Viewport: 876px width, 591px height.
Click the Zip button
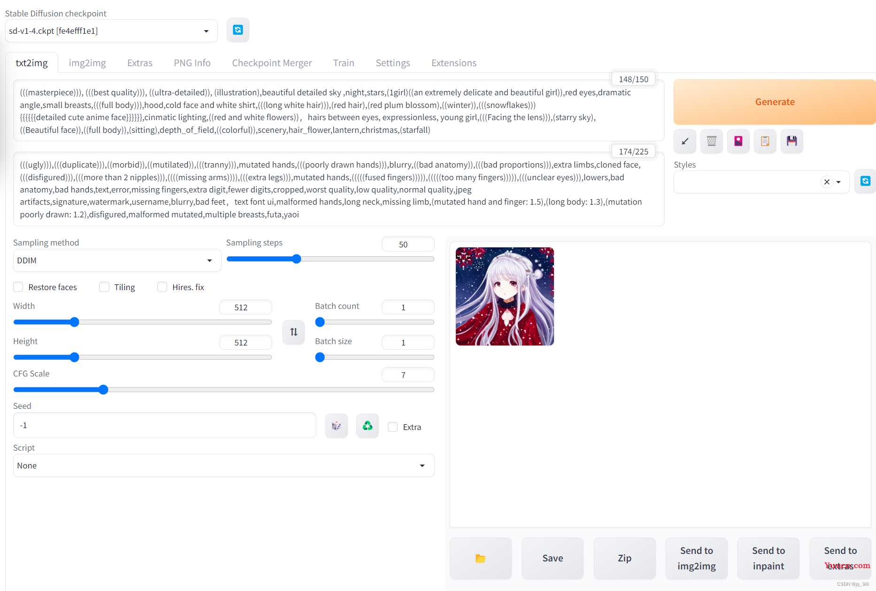624,558
